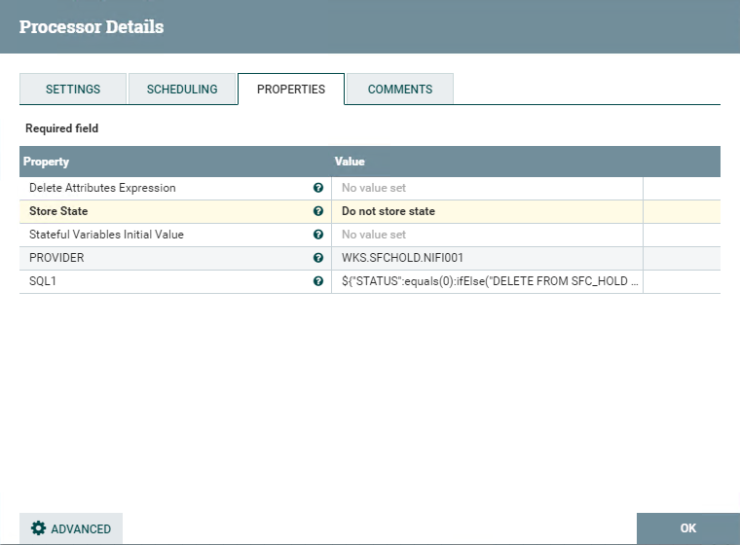Click the gear icon on ADVANCED
740x545 pixels.
coord(38,528)
